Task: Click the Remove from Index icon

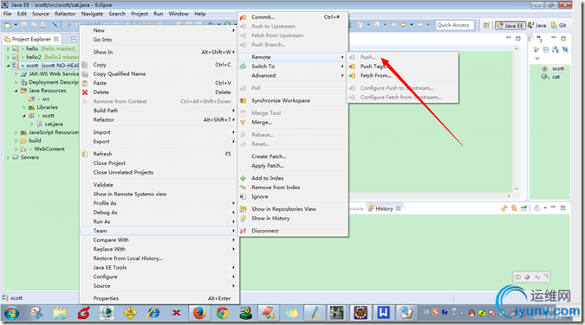Action: pyautogui.click(x=243, y=188)
